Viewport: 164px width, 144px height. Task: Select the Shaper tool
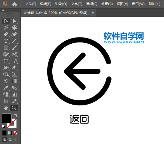tap(6, 54)
